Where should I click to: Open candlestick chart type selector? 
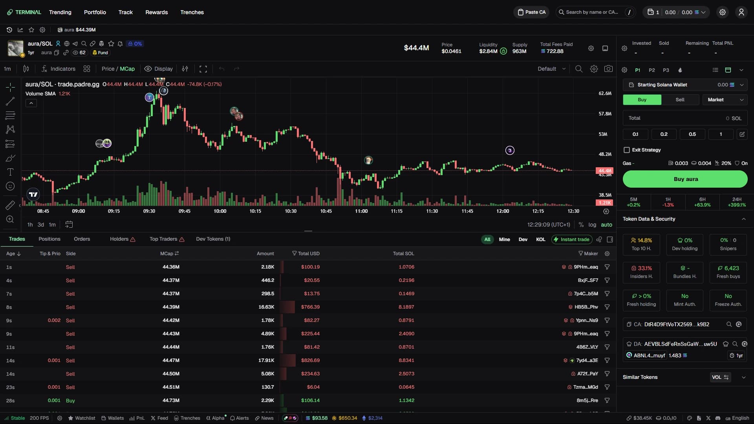26,69
